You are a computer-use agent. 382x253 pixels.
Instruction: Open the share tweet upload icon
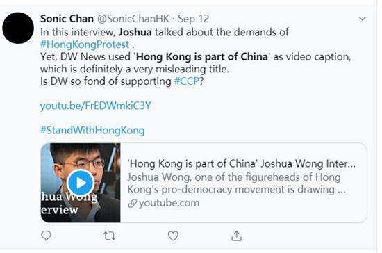tap(236, 236)
